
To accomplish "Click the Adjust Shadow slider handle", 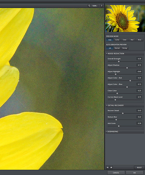I will 127,68.
